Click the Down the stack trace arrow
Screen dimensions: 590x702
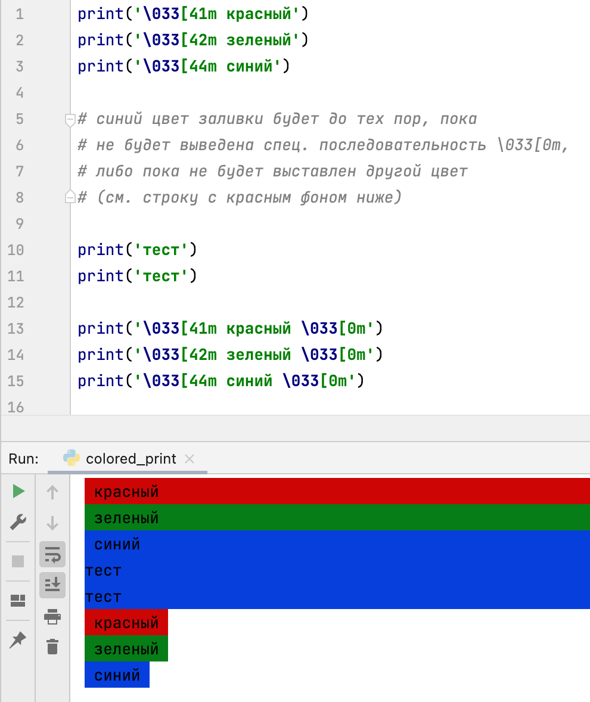[x=52, y=523]
